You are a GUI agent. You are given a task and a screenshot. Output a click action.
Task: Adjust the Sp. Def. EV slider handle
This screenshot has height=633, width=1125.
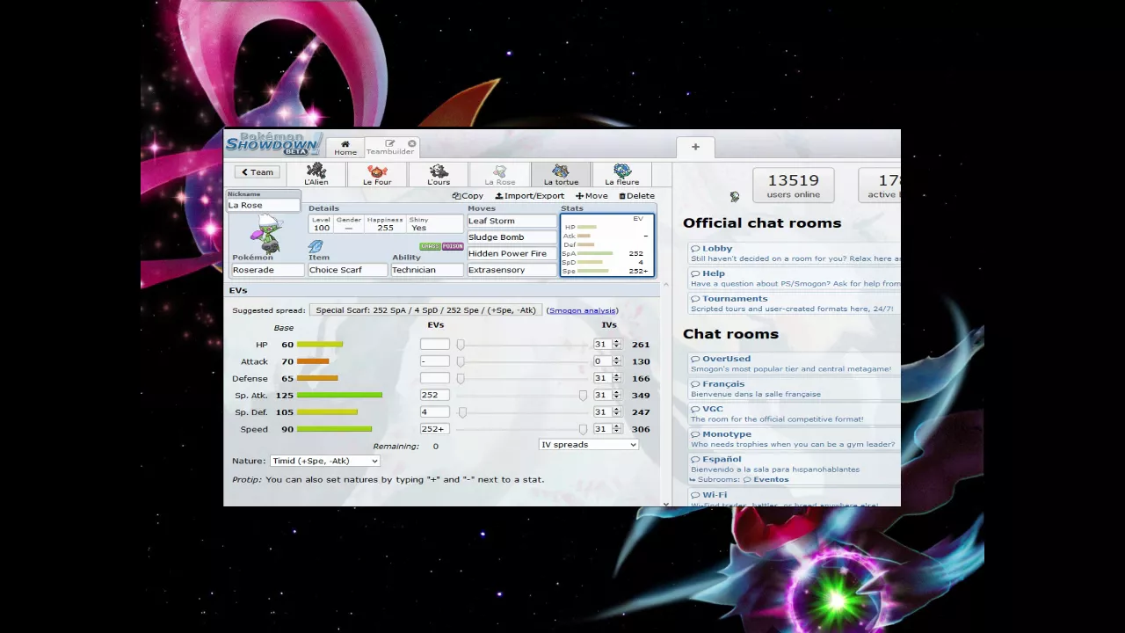click(x=462, y=411)
